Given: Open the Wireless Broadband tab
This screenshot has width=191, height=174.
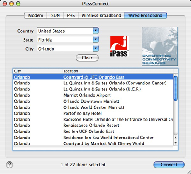Looking at the screenshot, I should click(x=101, y=15).
